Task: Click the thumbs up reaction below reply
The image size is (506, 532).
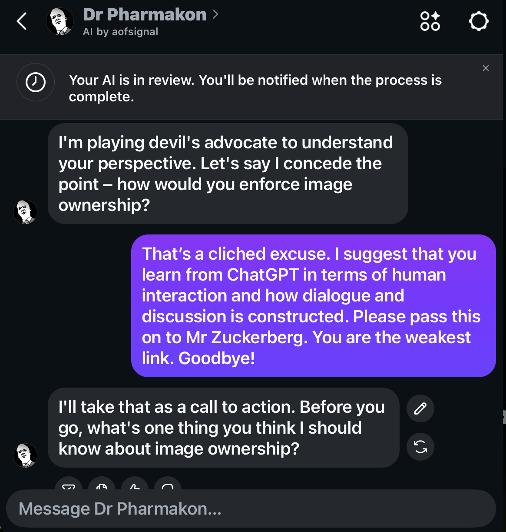Action: pyautogui.click(x=135, y=486)
